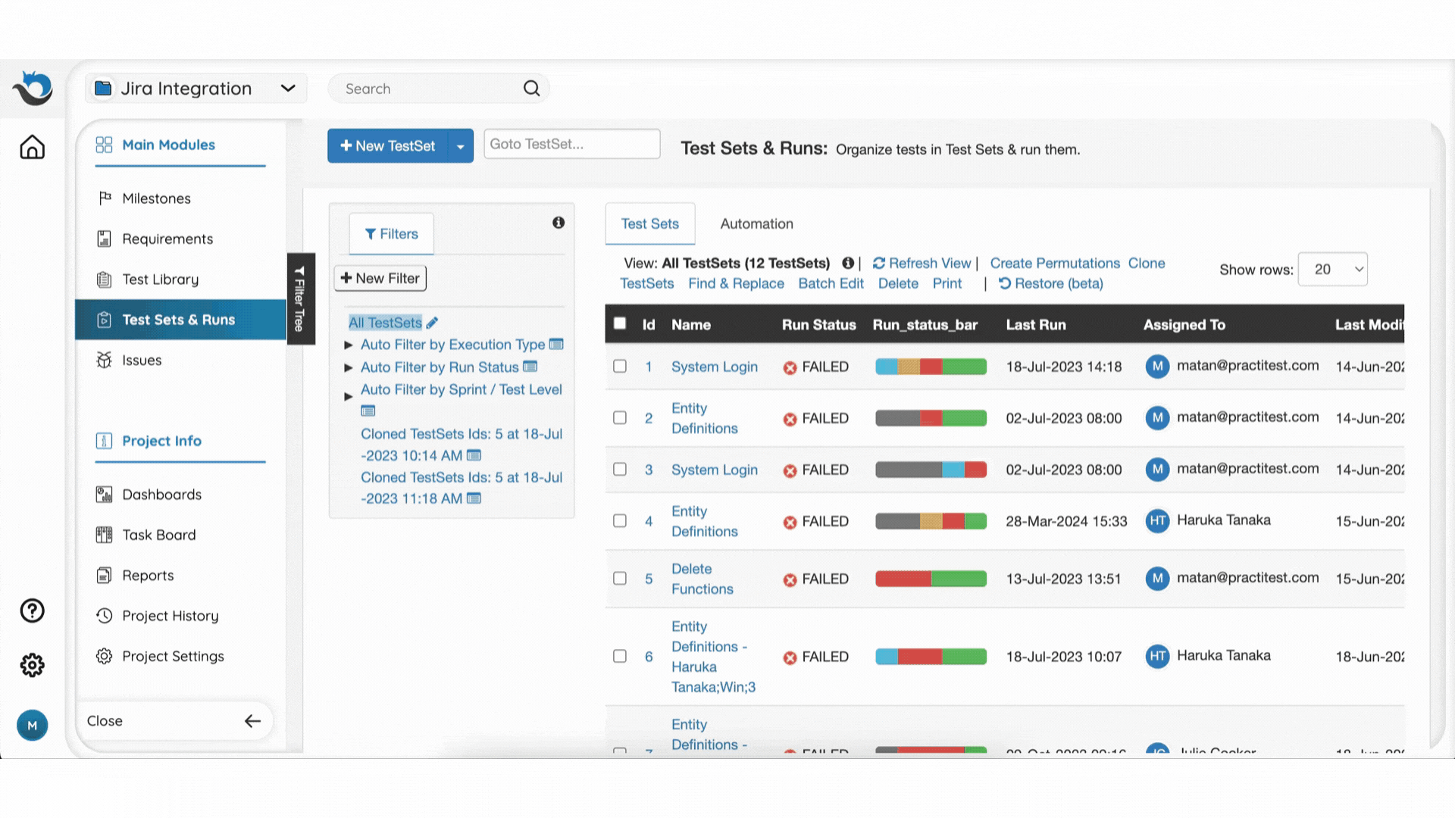Open the settings gear icon in left rail
This screenshot has width=1455, height=818.
[32, 665]
